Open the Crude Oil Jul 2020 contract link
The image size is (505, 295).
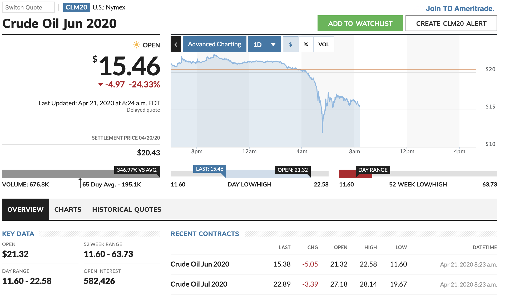click(x=199, y=284)
